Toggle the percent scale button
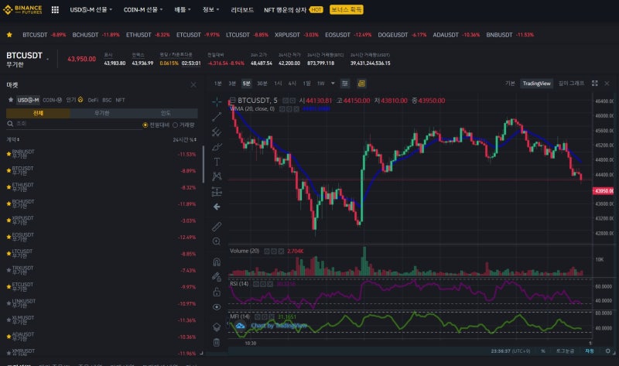 click(543, 351)
